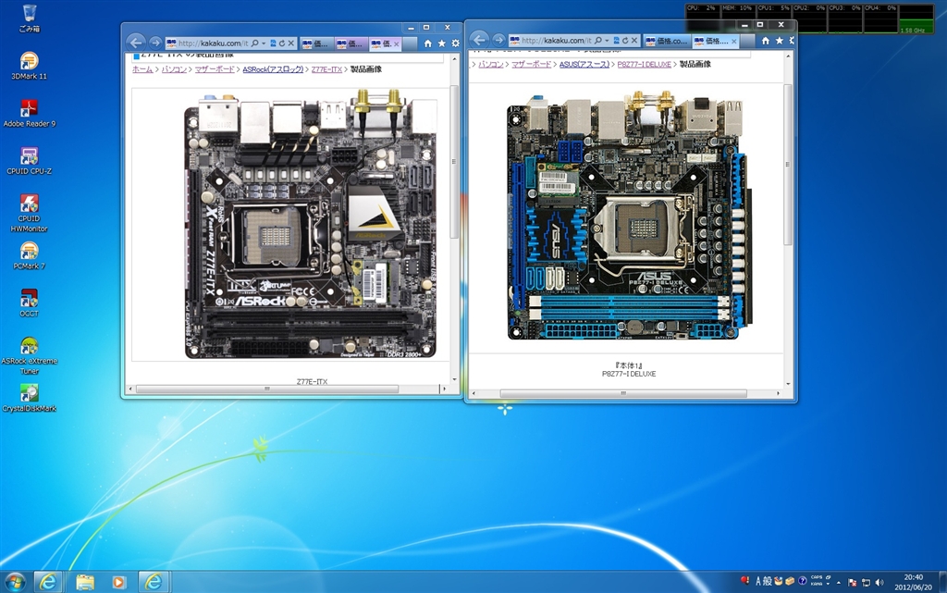Close the active tab in the left IE window
947x593 pixels.
tap(396, 44)
